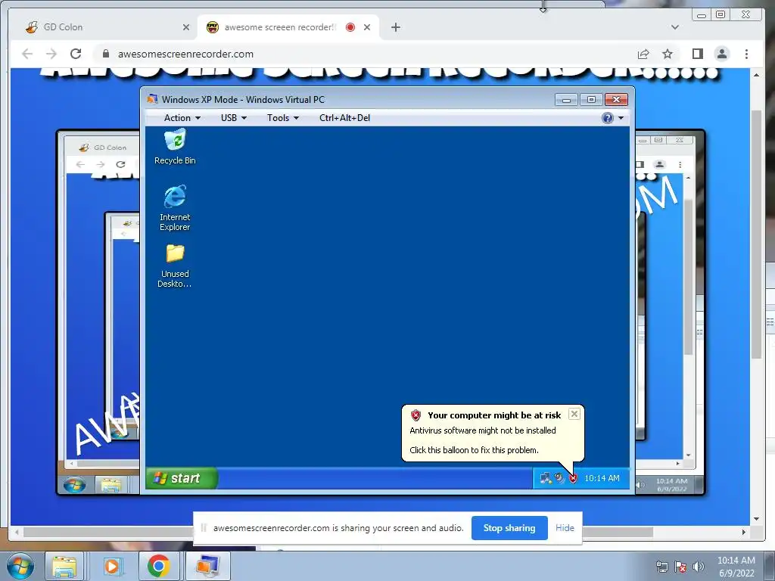
Task: Expand the help dropdown arrow in Virtual PC
Action: click(x=621, y=117)
